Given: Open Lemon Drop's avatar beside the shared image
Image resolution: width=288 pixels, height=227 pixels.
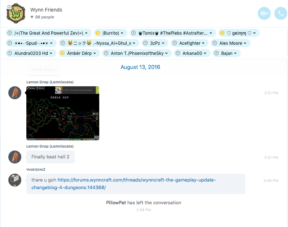Looking at the screenshot, I should click(x=15, y=93).
